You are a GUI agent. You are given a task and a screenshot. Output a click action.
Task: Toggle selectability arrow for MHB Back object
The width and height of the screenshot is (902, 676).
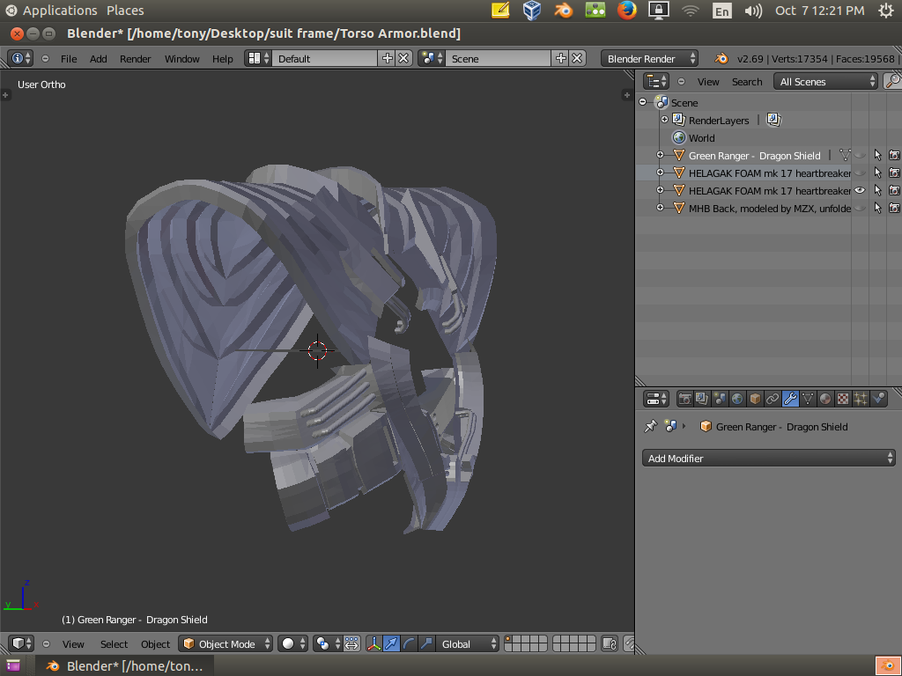[x=877, y=208]
